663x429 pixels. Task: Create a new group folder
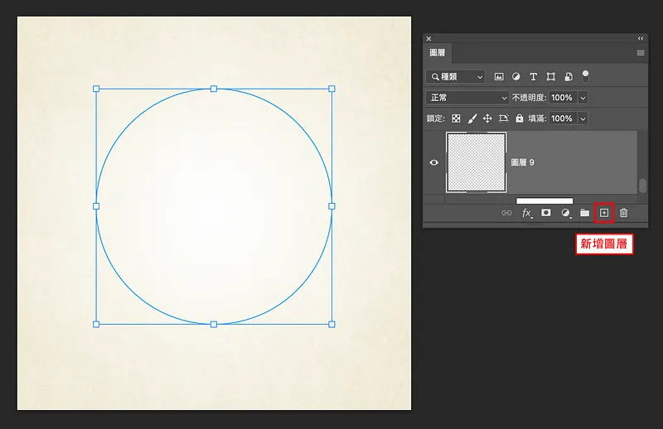584,213
